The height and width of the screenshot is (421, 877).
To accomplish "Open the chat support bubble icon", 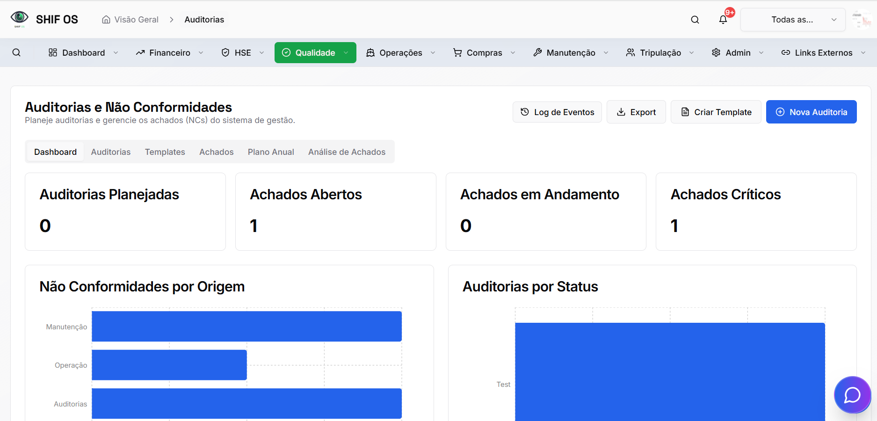I will 852,395.
